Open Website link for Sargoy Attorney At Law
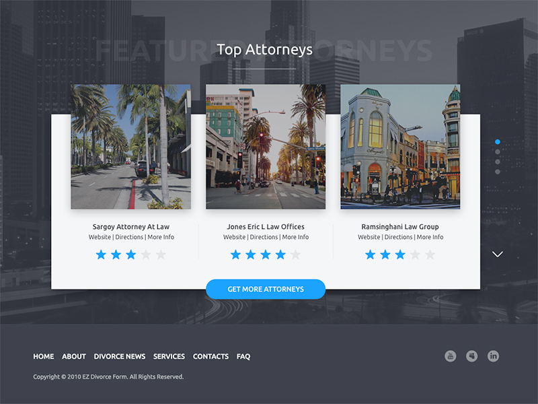Screen dimensions: 538x404 pos(100,237)
